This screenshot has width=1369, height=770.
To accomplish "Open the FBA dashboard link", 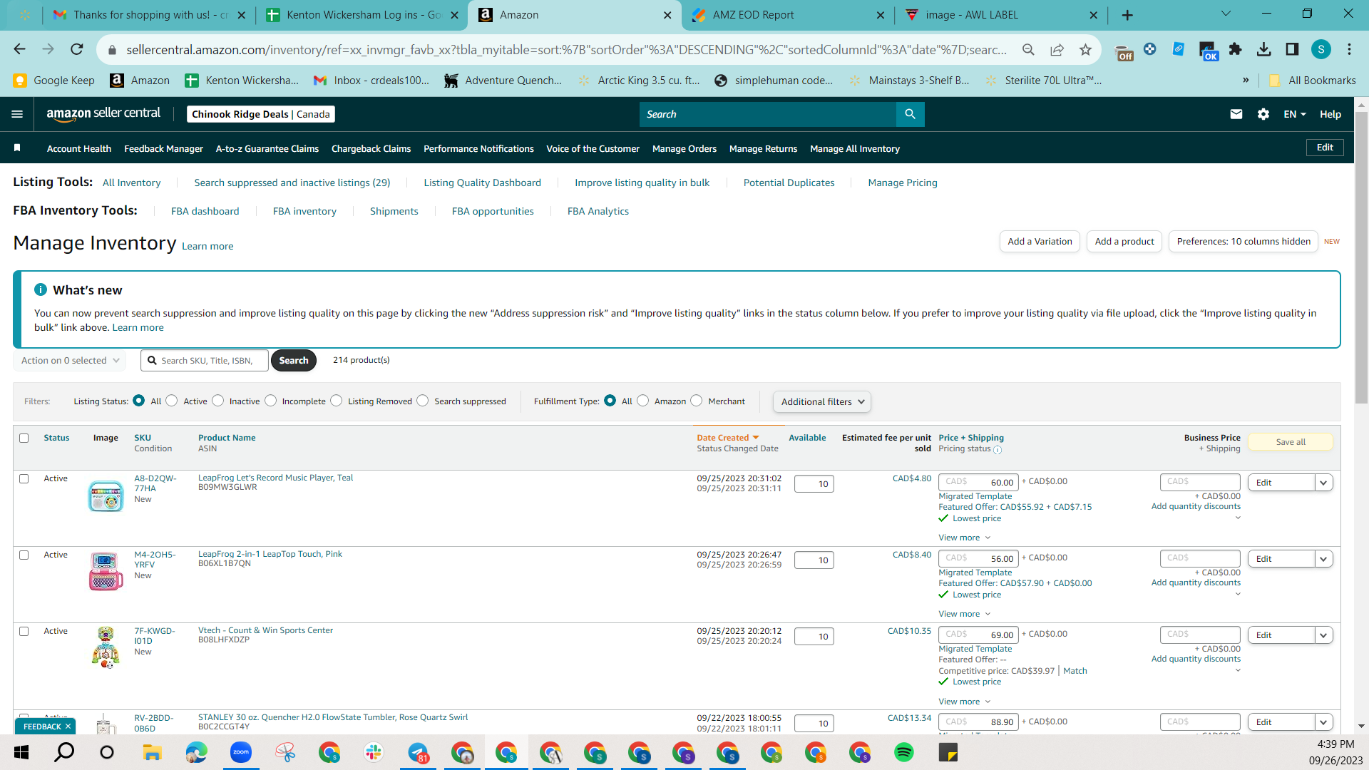I will [x=205, y=212].
